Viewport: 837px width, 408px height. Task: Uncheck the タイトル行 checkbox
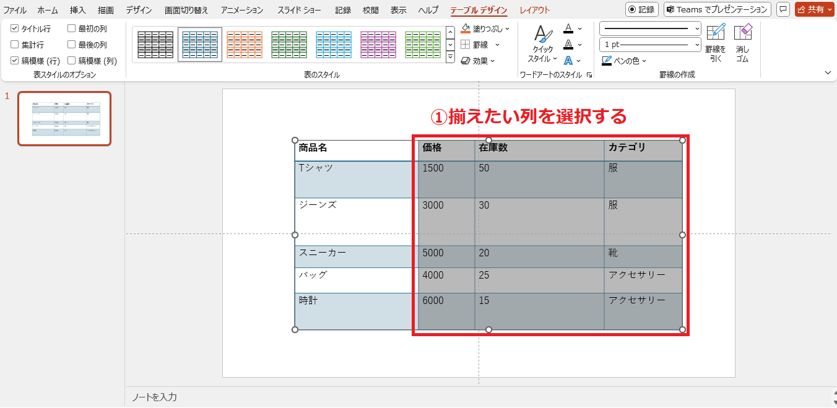pyautogui.click(x=15, y=28)
